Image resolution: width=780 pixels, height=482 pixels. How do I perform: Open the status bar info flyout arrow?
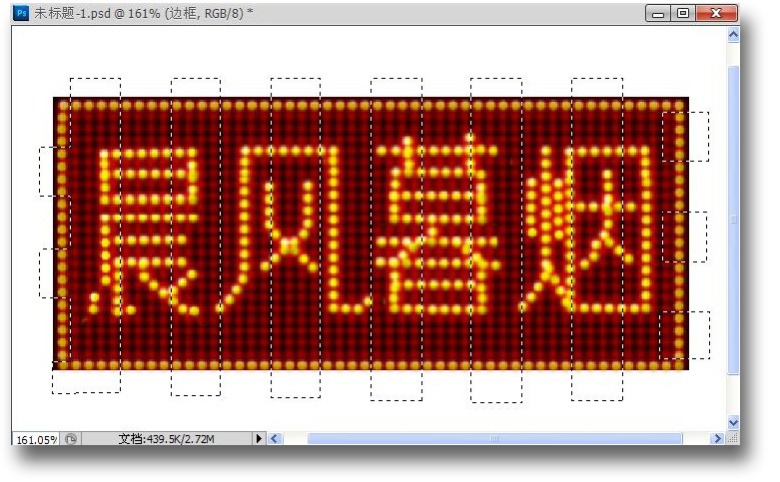tap(259, 439)
